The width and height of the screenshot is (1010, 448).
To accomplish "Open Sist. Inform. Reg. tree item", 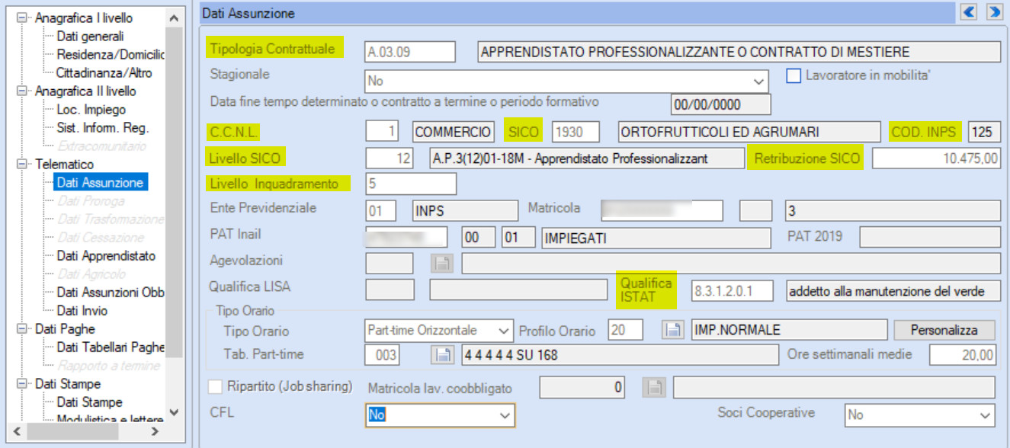I will 103,127.
